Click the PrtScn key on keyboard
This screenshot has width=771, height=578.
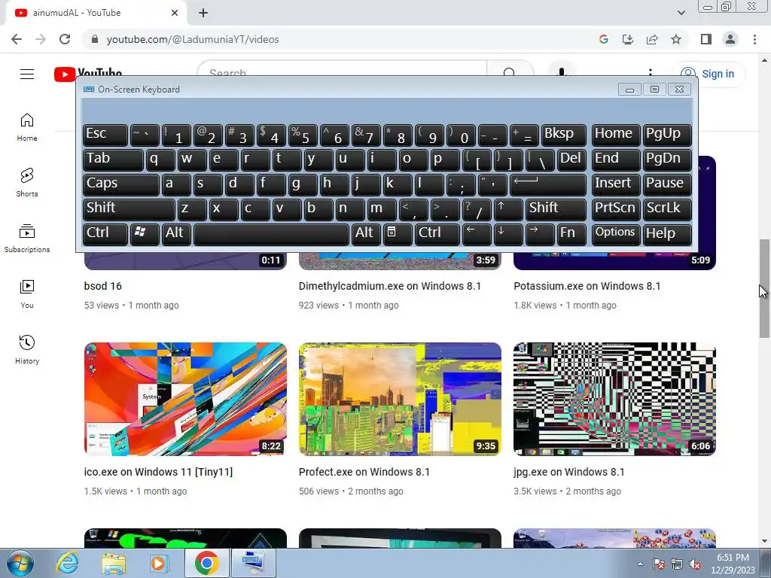tap(616, 209)
